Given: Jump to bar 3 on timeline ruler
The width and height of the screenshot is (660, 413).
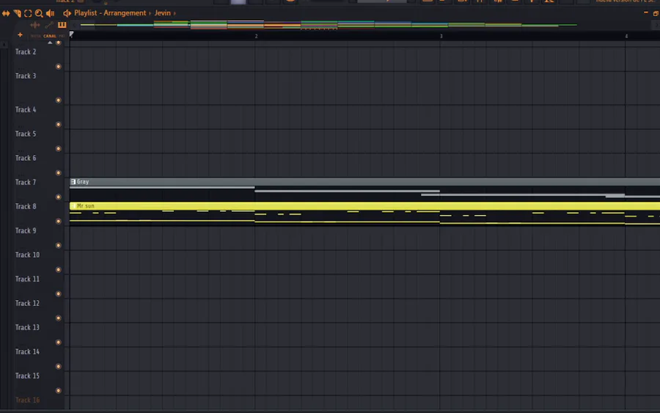Looking at the screenshot, I should point(441,37).
